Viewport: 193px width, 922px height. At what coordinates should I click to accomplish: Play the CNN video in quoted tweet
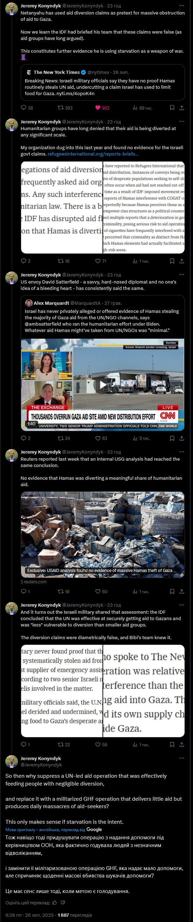tap(103, 385)
